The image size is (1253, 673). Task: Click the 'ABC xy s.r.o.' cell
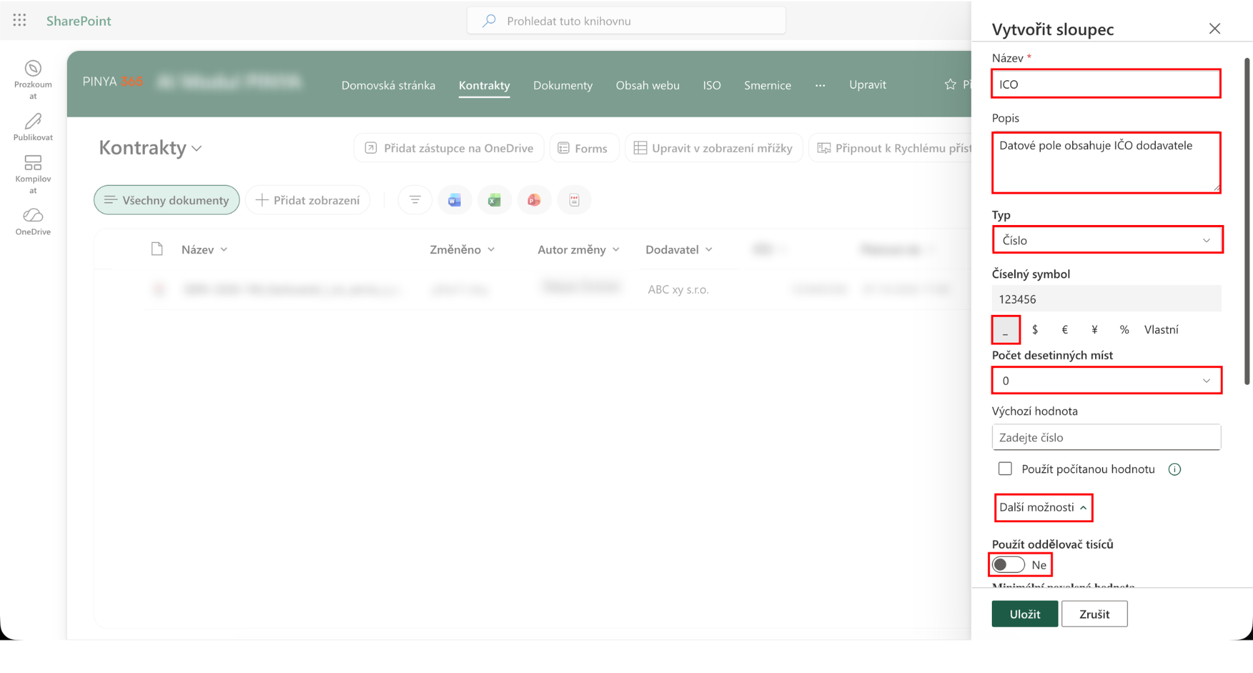pyautogui.click(x=678, y=289)
